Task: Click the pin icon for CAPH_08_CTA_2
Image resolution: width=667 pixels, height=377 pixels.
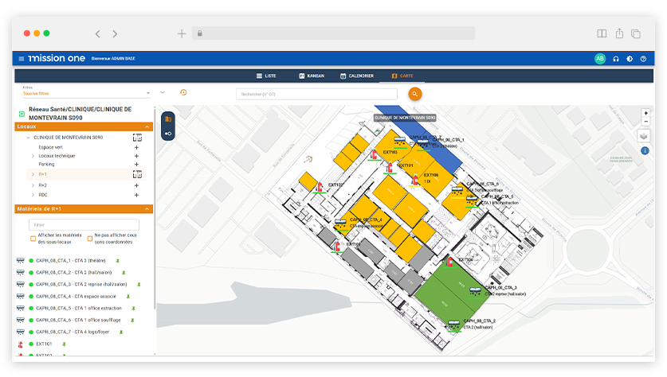Action: click(124, 273)
